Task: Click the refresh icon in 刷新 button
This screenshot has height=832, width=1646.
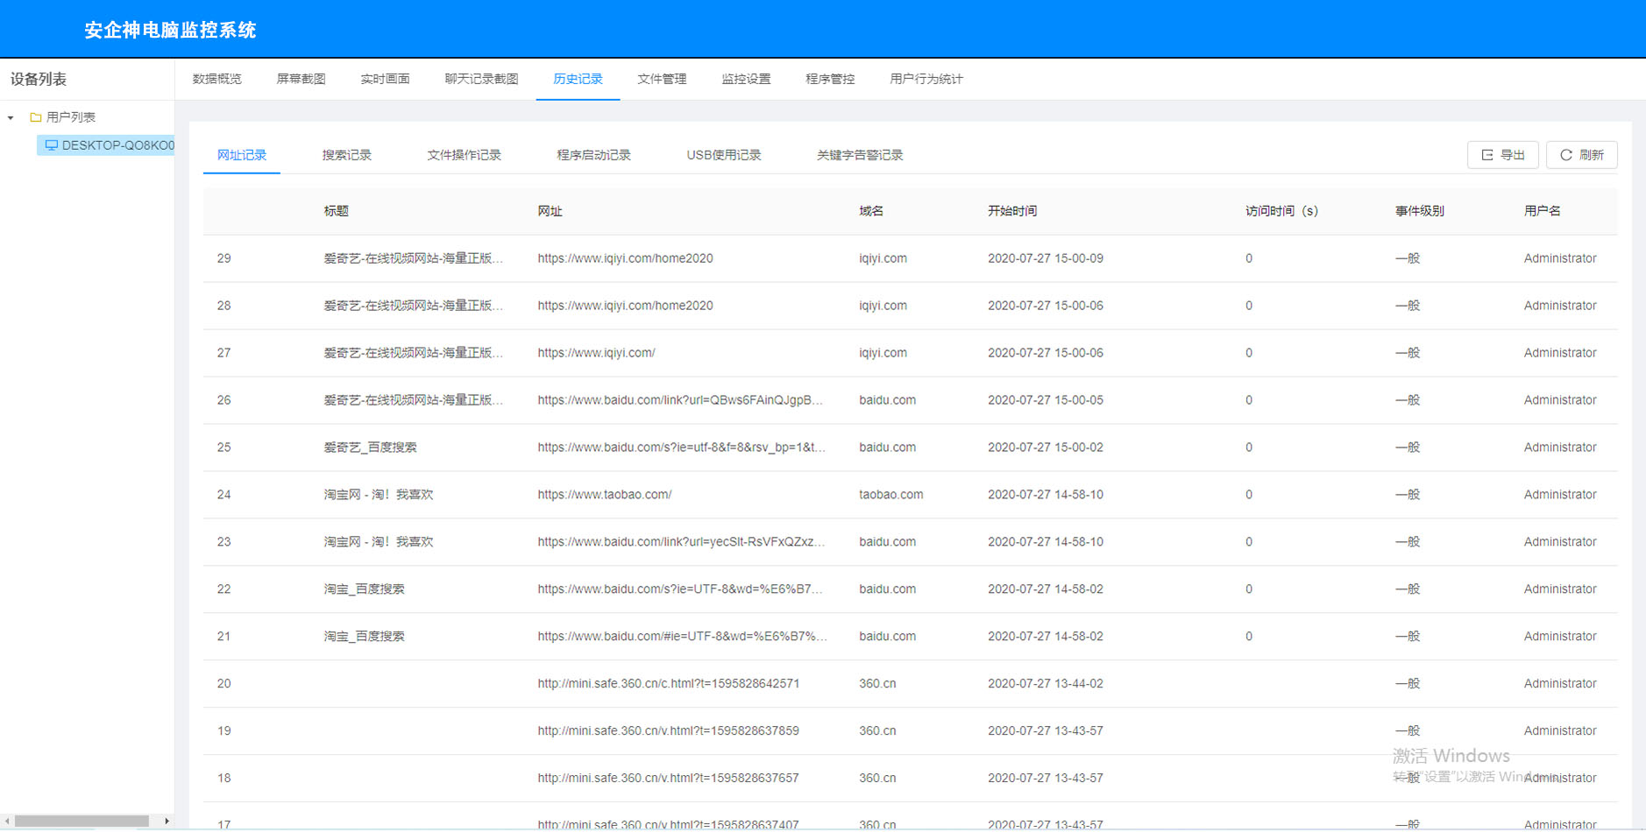Action: 1565,155
